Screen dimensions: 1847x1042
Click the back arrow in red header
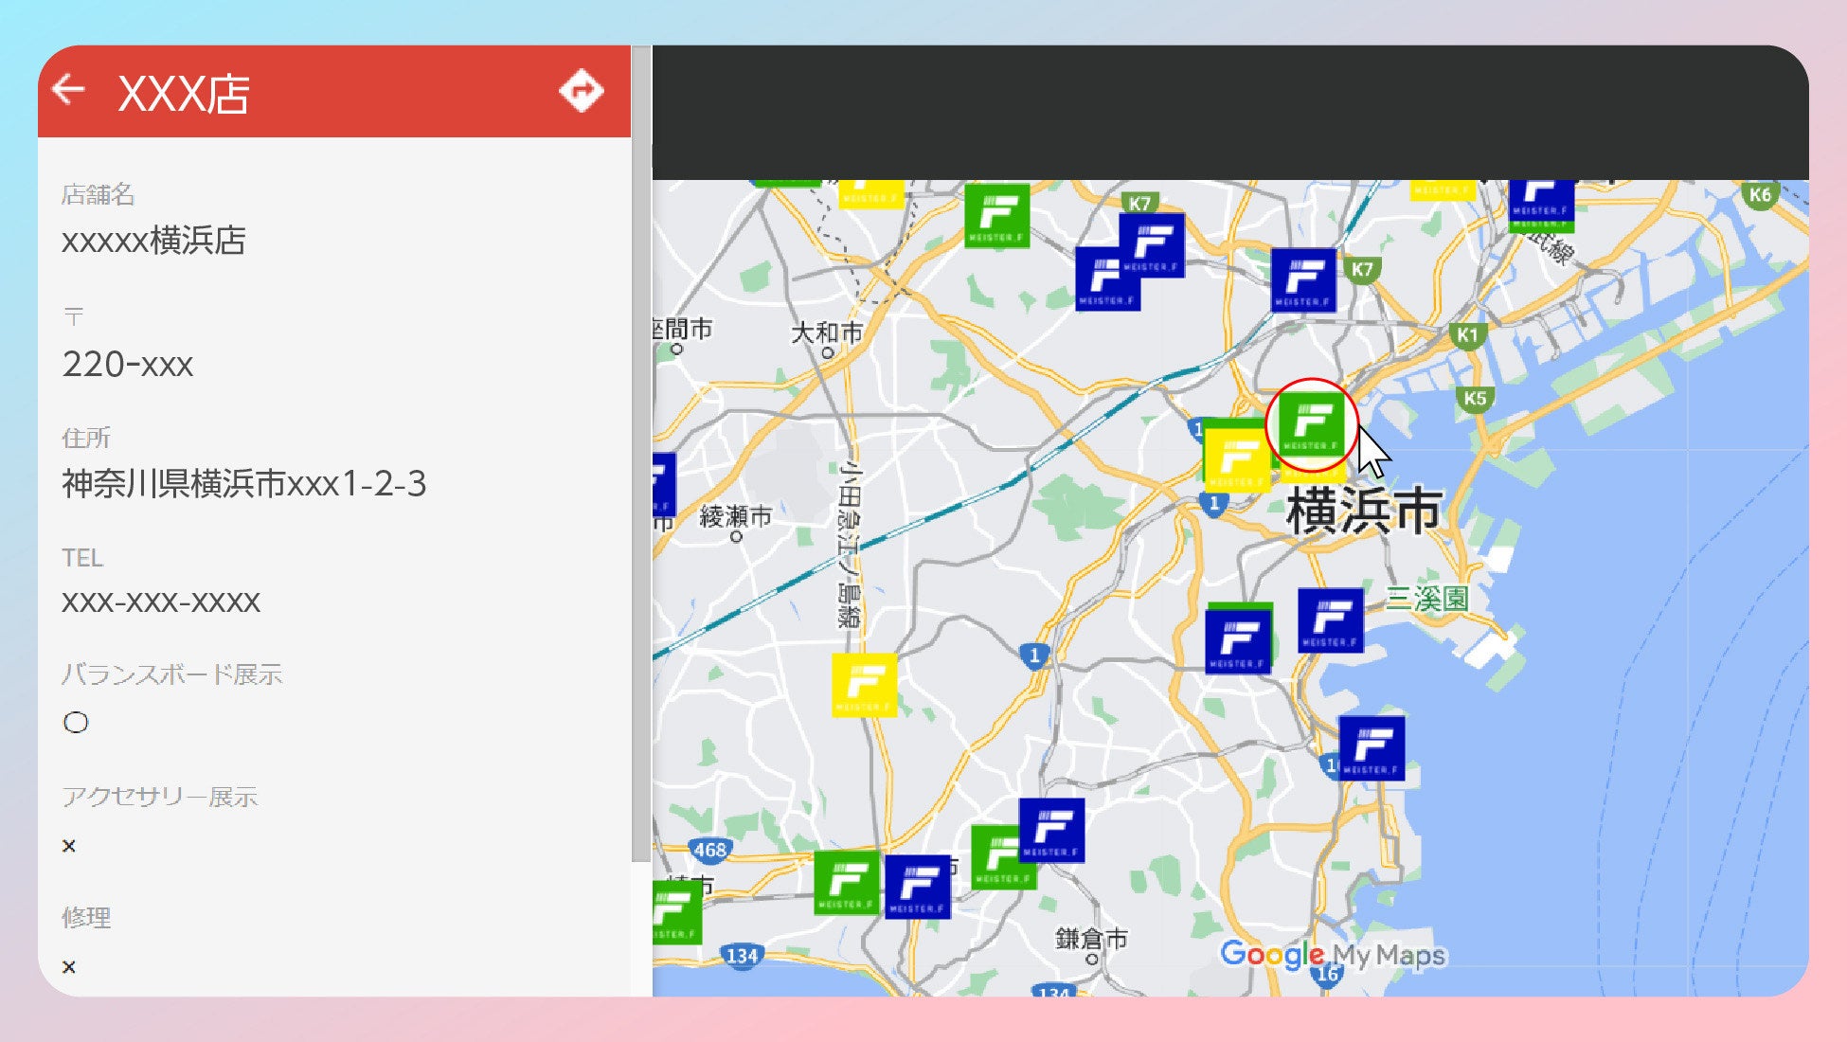click(69, 90)
